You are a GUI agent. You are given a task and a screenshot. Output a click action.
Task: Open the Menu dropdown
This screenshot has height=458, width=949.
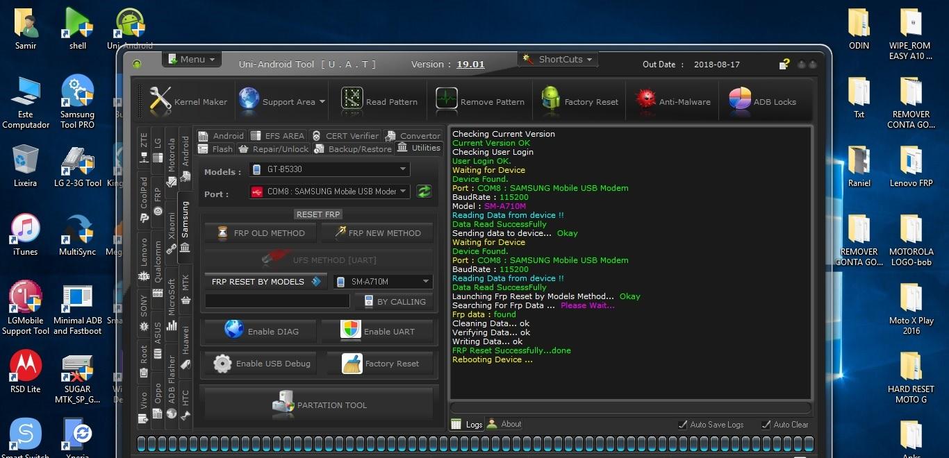192,59
